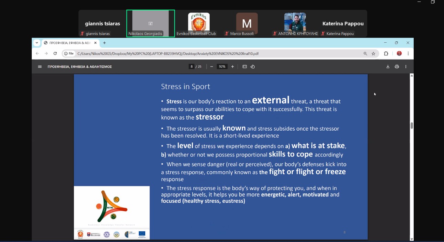The height and width of the screenshot is (242, 444).
Task: Click the 92% zoom level field
Action: click(222, 67)
